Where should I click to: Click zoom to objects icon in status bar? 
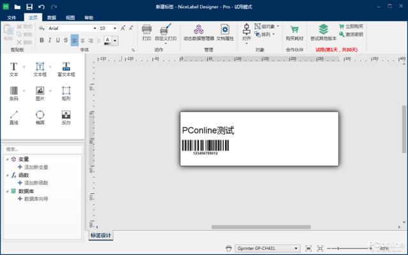(320, 249)
